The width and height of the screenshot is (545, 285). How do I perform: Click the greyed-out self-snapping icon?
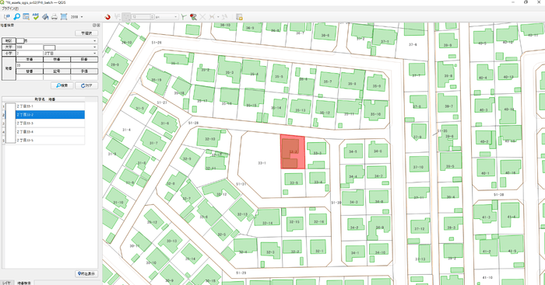tap(224, 16)
